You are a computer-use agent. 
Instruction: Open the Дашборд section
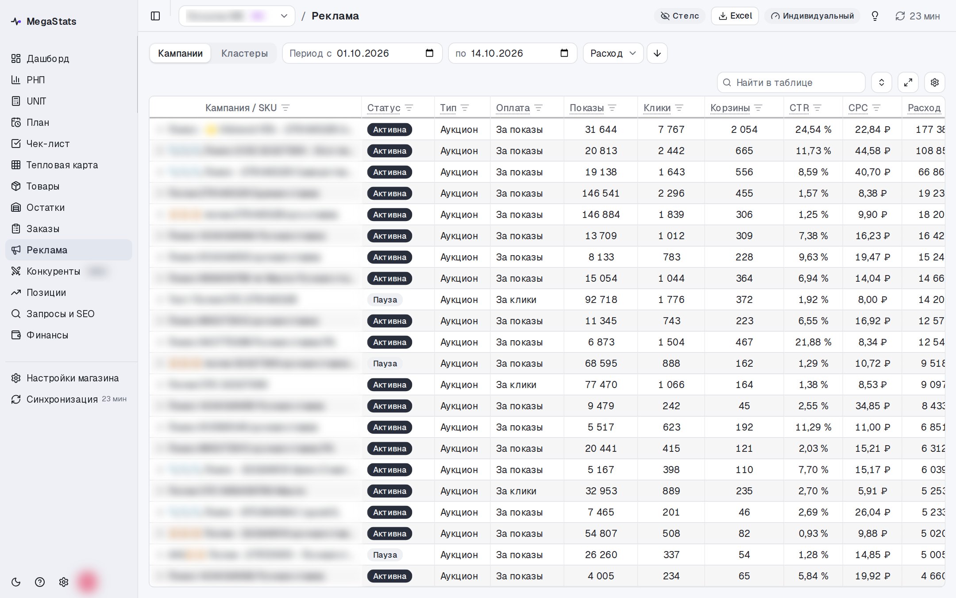pyautogui.click(x=69, y=58)
